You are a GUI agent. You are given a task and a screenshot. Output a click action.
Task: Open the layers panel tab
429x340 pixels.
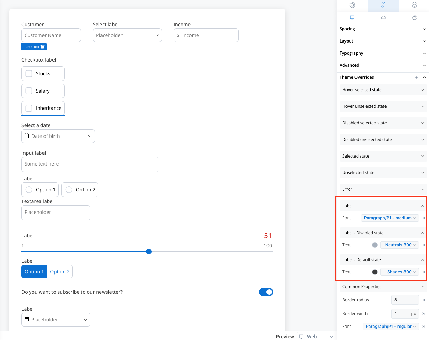tap(415, 5)
